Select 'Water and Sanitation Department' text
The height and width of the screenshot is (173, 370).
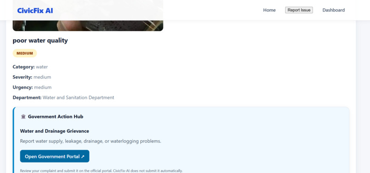78,97
